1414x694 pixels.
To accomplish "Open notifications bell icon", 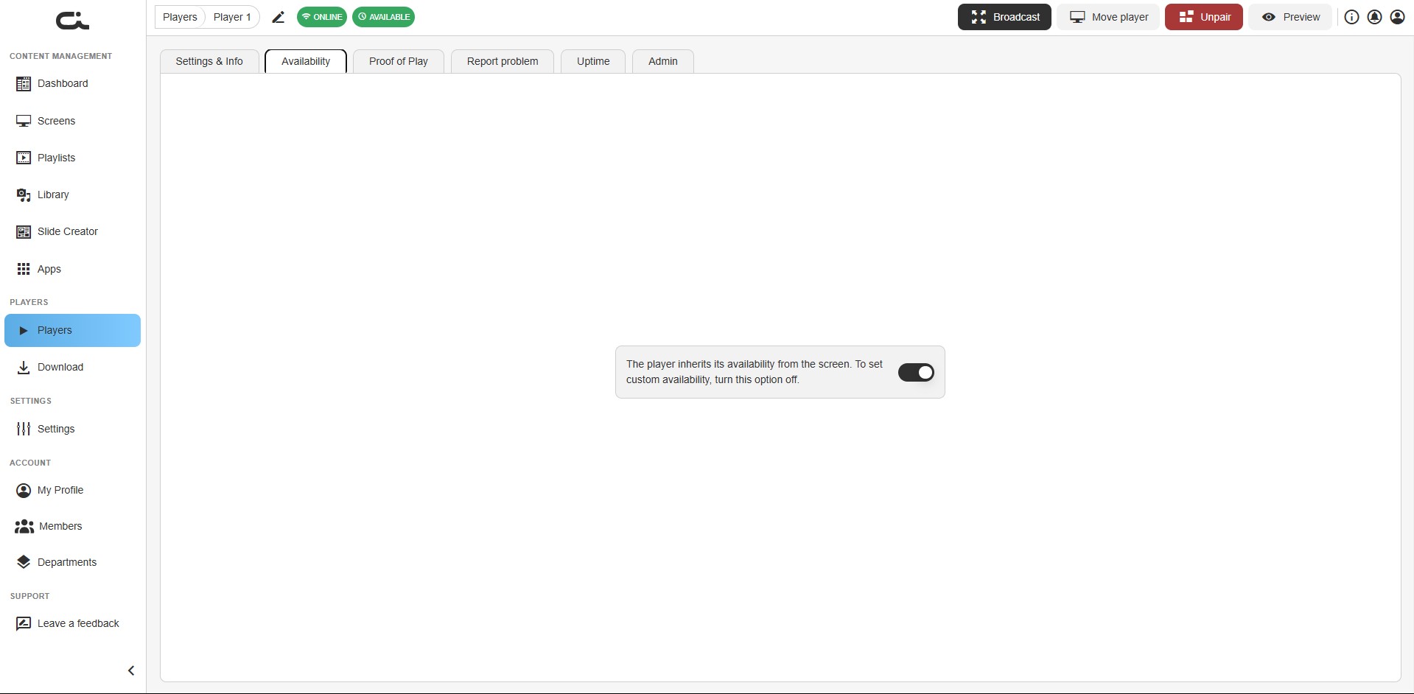I will coord(1374,17).
